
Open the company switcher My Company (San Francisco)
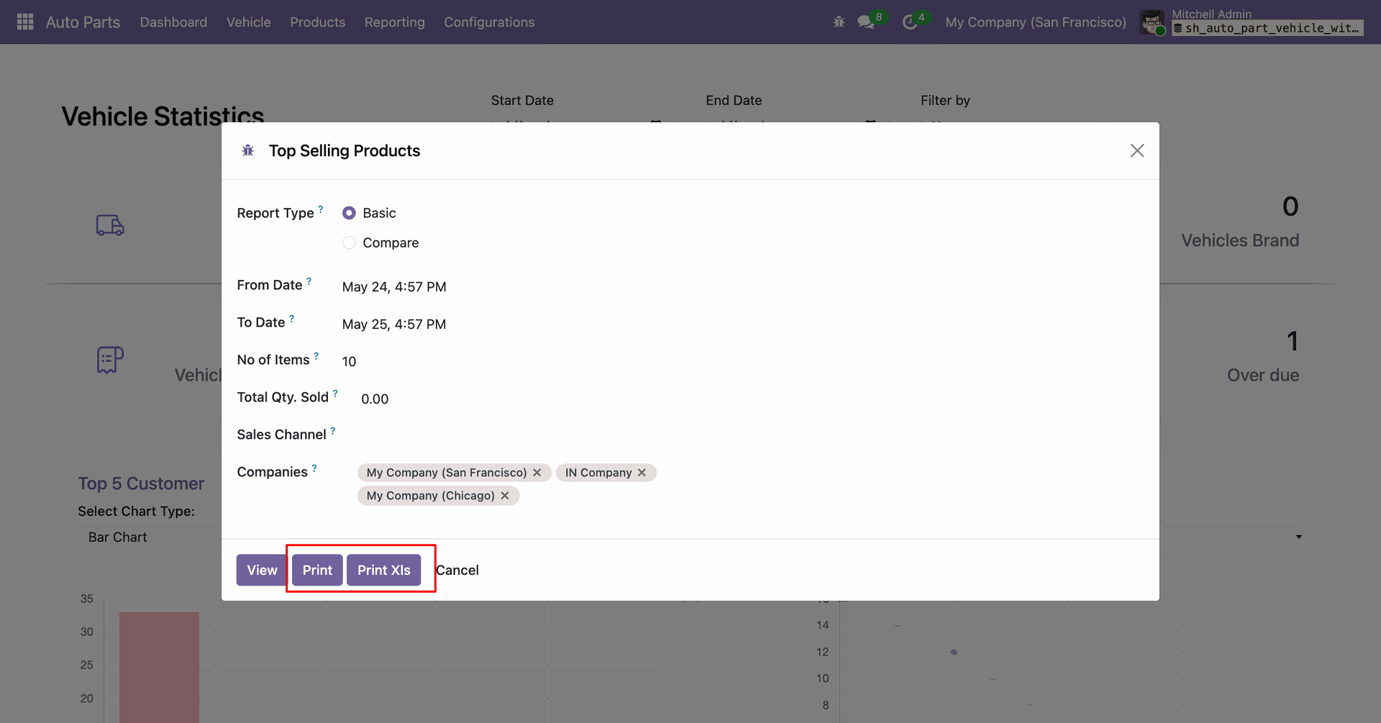pyautogui.click(x=1036, y=22)
